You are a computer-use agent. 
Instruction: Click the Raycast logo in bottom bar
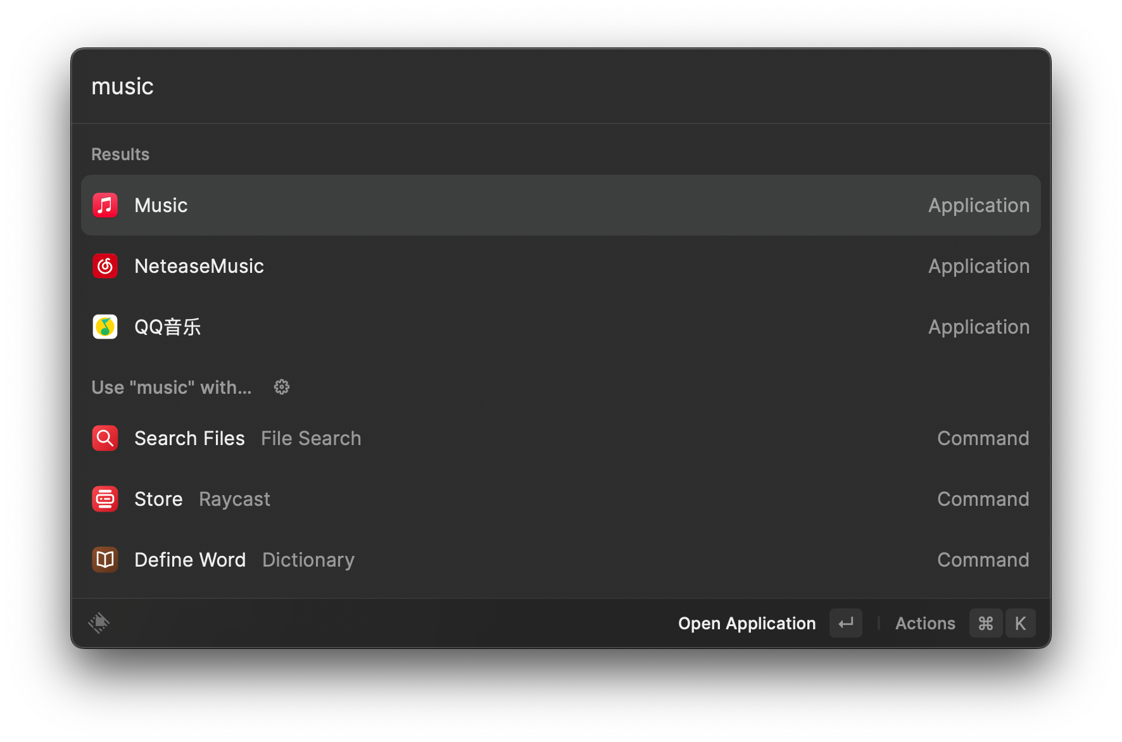(99, 623)
